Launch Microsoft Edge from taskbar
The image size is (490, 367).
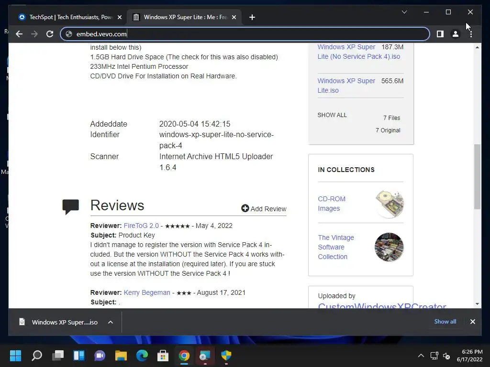142,356
